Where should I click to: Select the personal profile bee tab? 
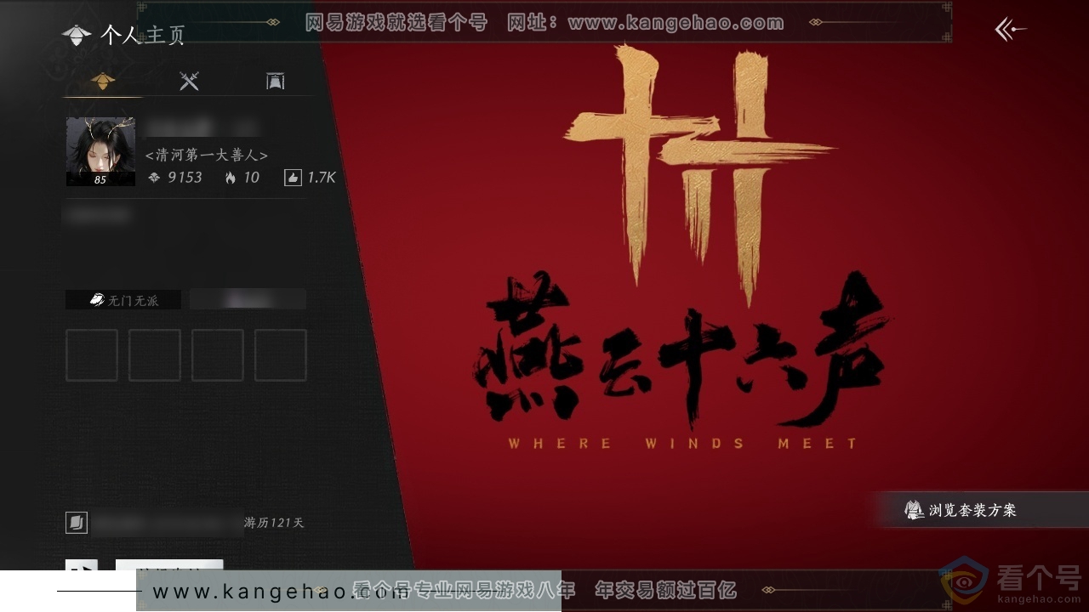coord(103,81)
